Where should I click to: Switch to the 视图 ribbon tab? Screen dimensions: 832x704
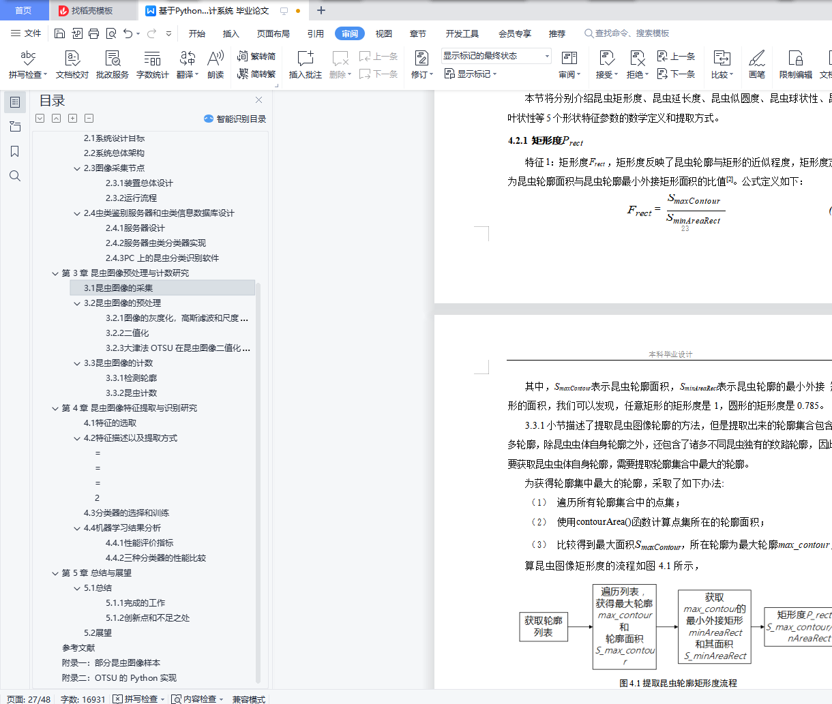click(384, 33)
